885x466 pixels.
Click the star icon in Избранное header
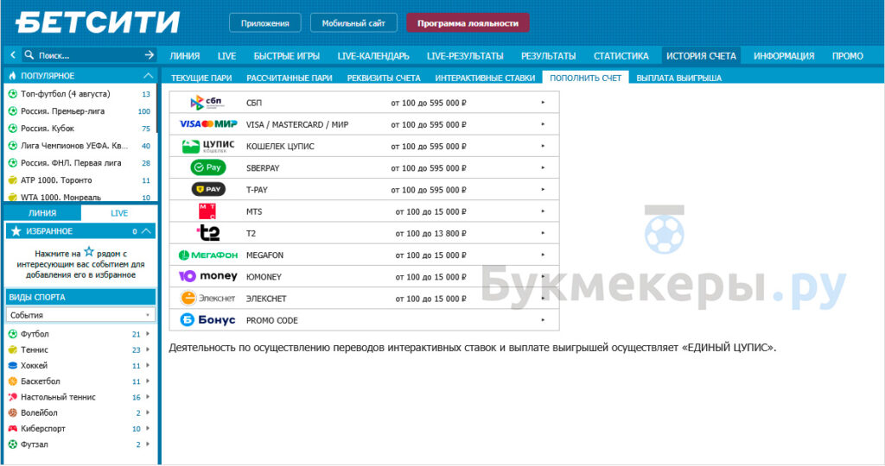(16, 231)
